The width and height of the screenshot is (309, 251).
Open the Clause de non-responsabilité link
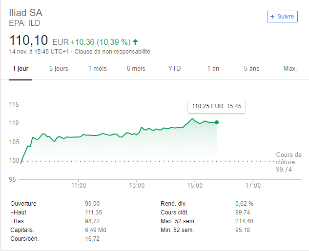tap(112, 52)
